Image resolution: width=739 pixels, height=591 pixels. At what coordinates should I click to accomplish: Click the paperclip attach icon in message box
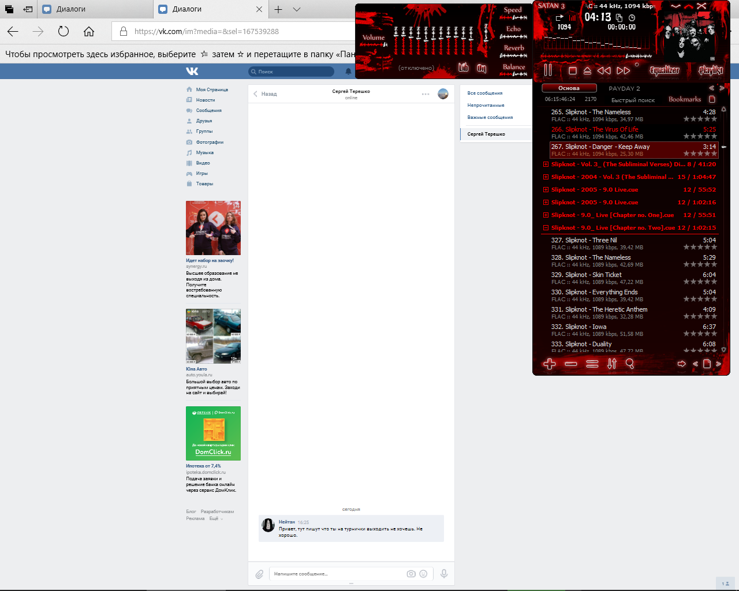259,574
